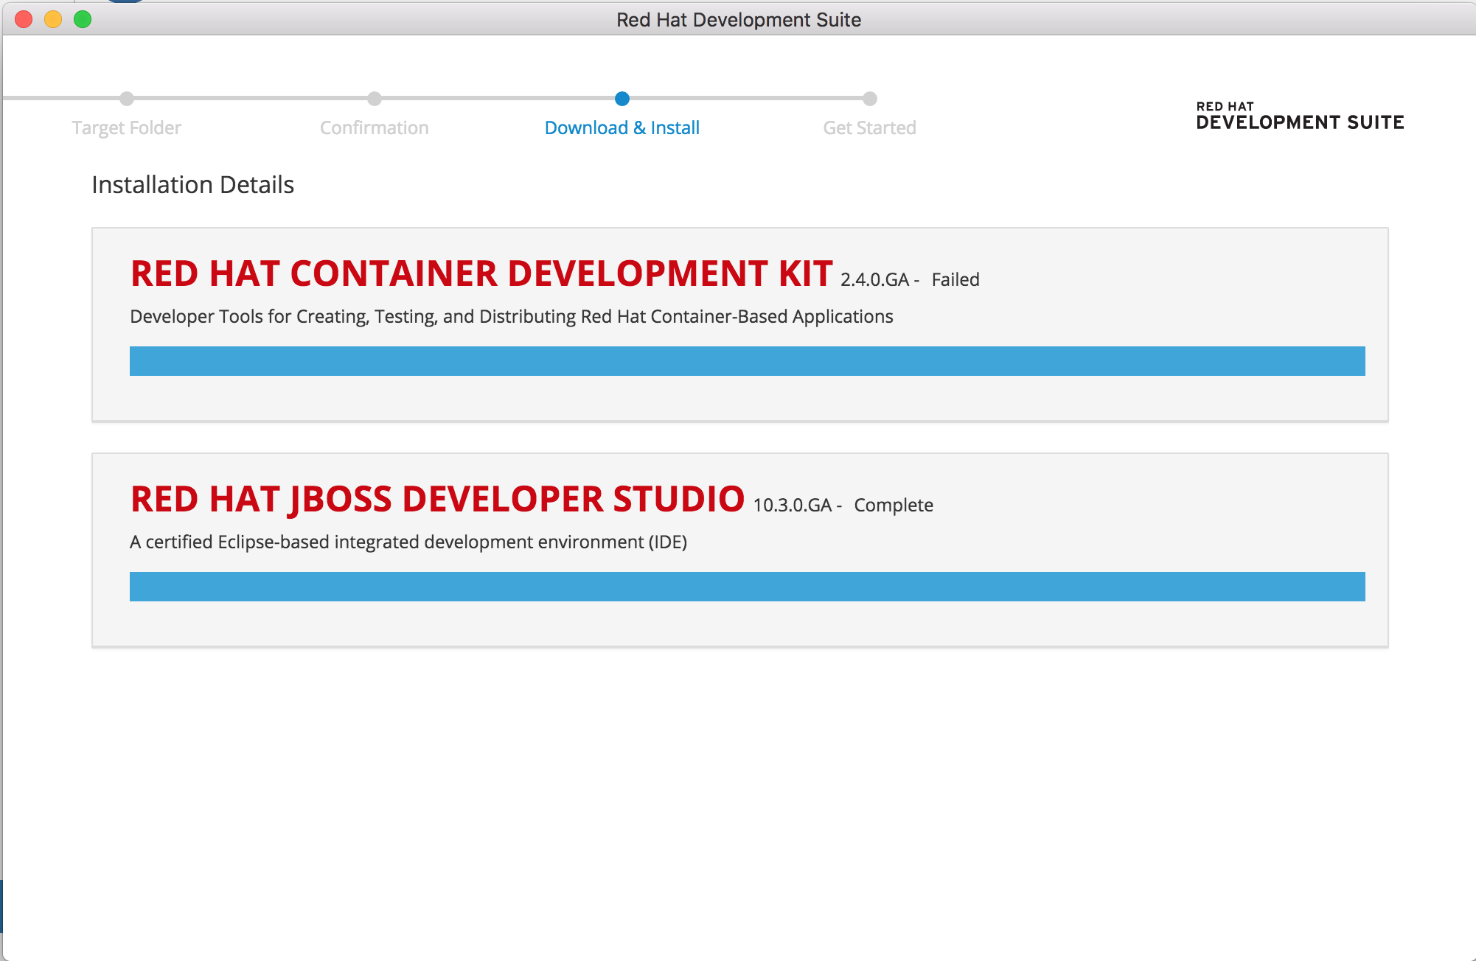Click the Container Development Kit progress bar

pyautogui.click(x=747, y=361)
